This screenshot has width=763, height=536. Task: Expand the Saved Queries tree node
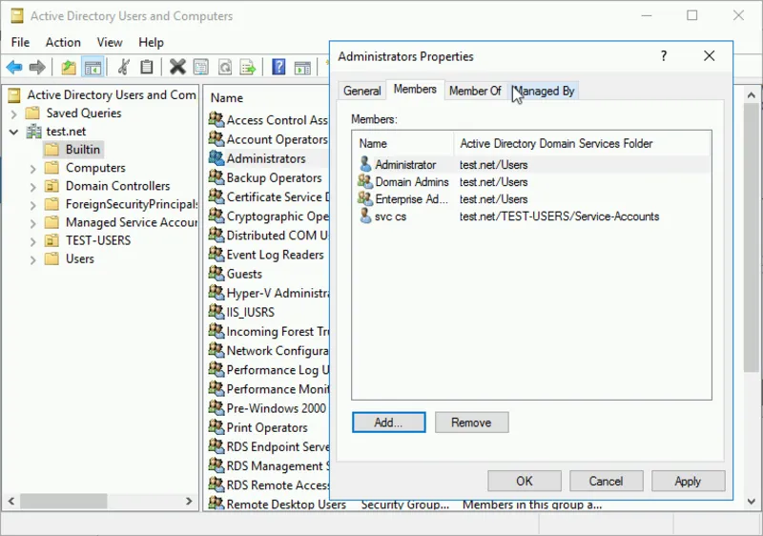click(x=33, y=113)
